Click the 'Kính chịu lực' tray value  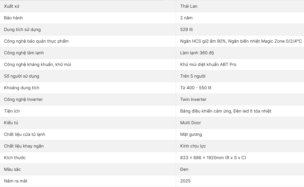(193, 146)
